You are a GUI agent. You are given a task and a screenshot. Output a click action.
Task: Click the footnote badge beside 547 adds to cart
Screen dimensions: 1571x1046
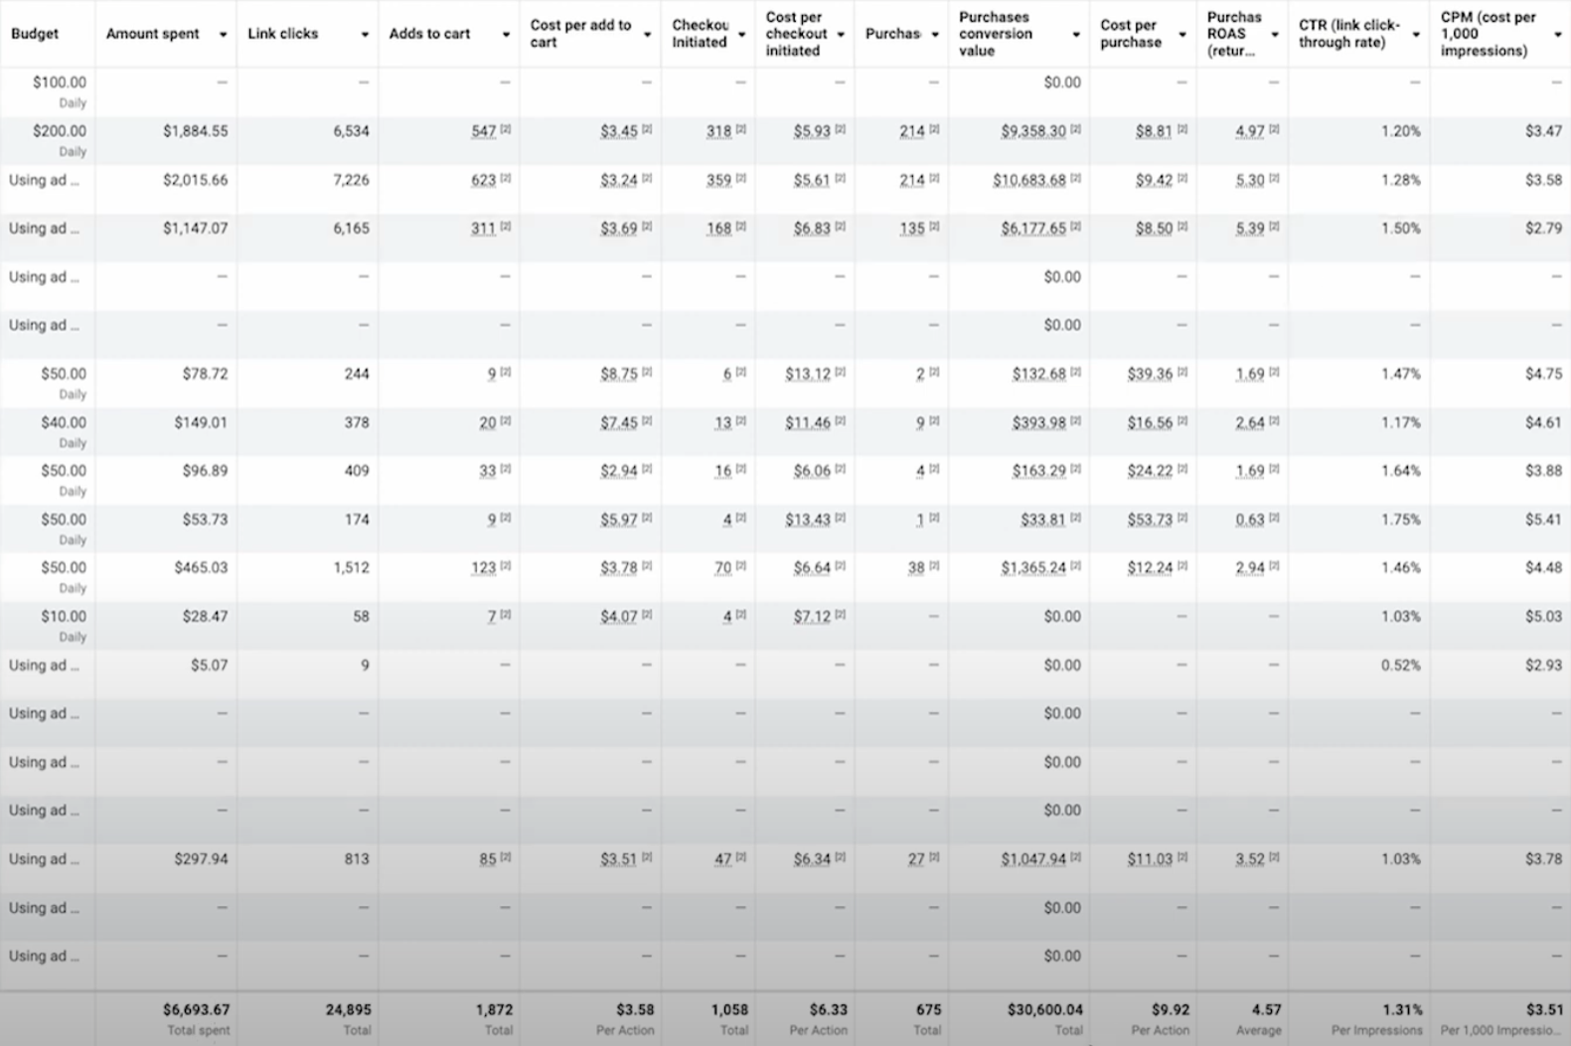(x=506, y=130)
